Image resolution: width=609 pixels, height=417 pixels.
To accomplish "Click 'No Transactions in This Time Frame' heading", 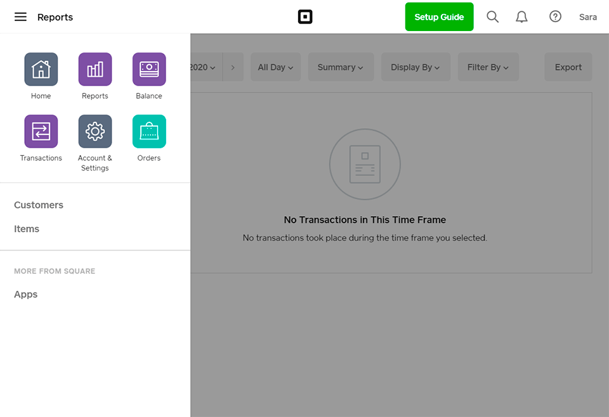I will [x=365, y=220].
